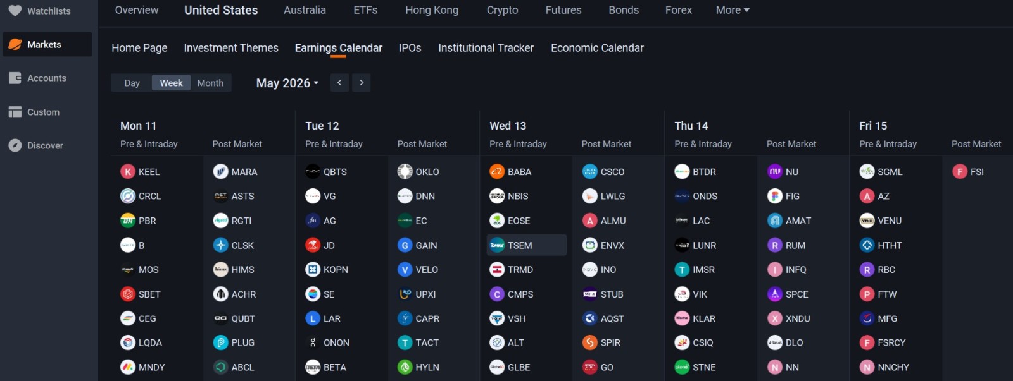Open the ETFs tab
The height and width of the screenshot is (381, 1013).
tap(365, 10)
